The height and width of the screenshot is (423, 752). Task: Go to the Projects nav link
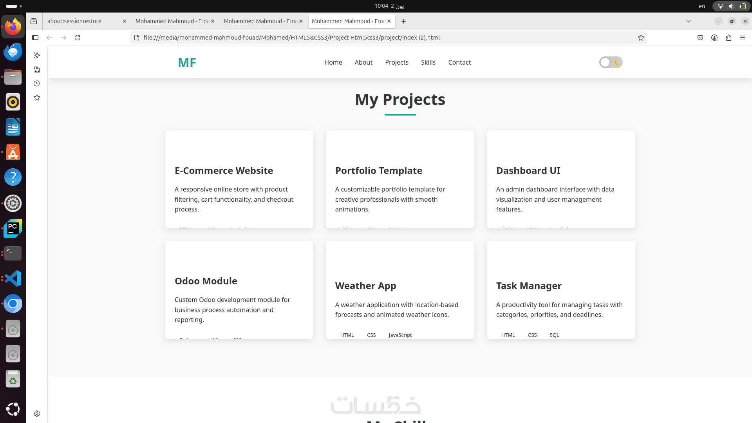pos(396,62)
